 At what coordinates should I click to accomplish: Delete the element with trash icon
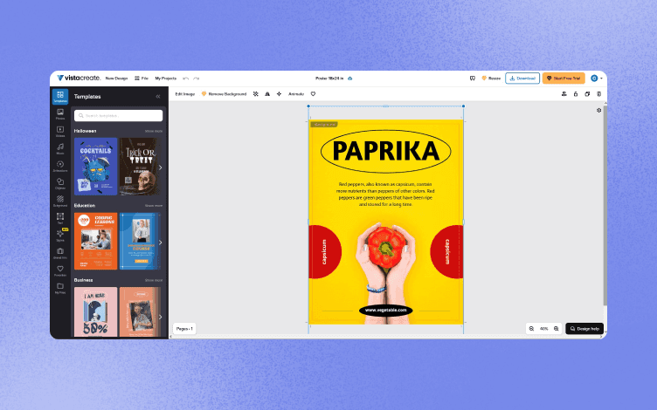tap(598, 94)
